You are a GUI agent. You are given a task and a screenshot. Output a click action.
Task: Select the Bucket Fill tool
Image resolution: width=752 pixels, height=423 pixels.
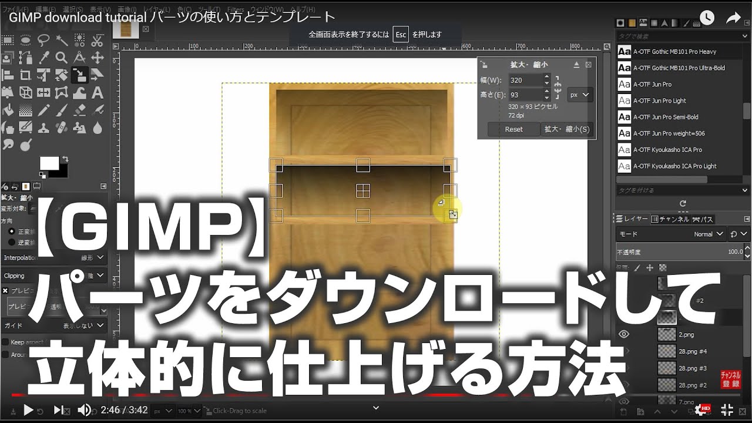pyautogui.click(x=8, y=110)
